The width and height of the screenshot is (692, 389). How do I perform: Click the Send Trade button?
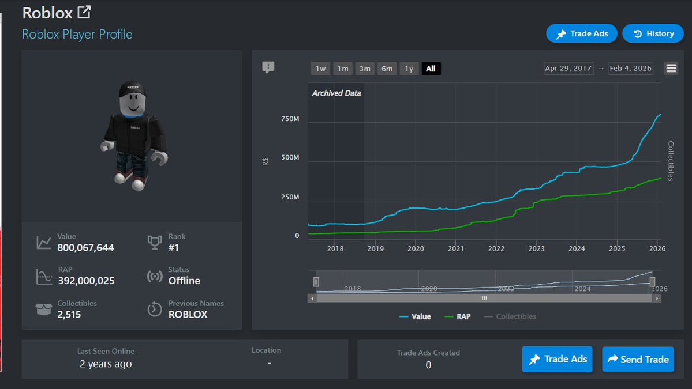(638, 359)
